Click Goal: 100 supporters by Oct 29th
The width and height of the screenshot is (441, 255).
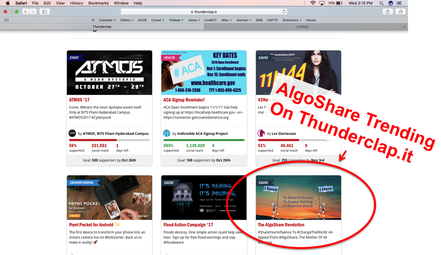coord(204,160)
